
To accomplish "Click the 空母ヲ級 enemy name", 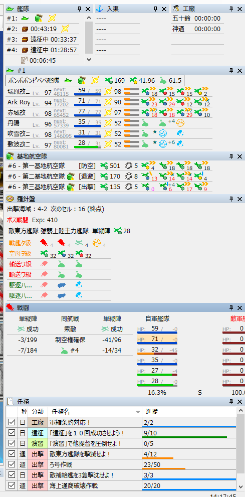I will (x=20, y=254).
